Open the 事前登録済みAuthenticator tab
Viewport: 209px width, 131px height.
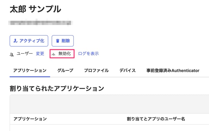point(173,70)
